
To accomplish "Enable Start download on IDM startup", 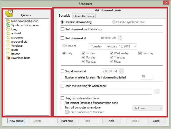I will (62, 29).
